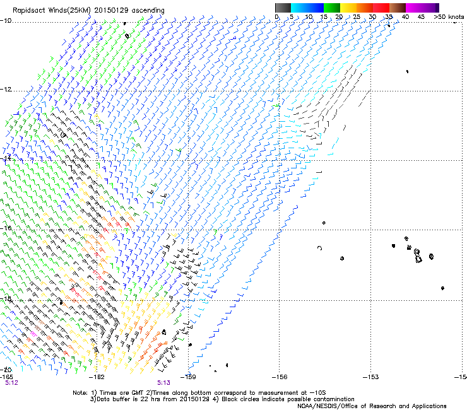
Task: Select the '25' label under the color scale
Action: click(357, 17)
